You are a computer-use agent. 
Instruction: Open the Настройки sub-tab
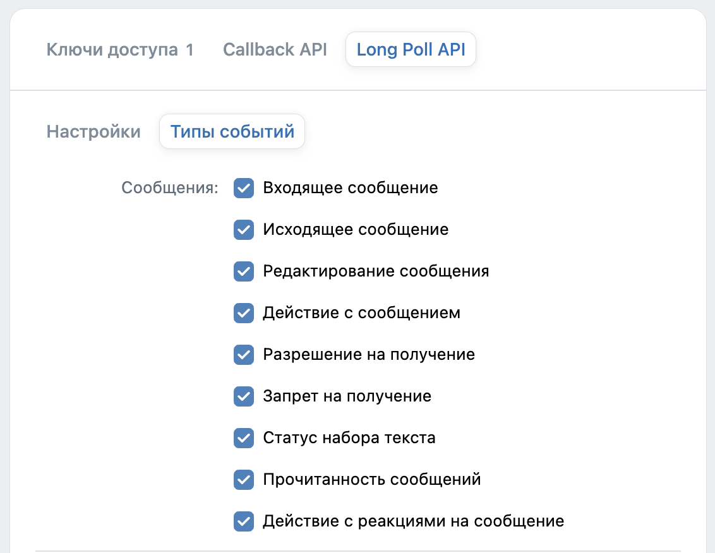click(x=93, y=132)
